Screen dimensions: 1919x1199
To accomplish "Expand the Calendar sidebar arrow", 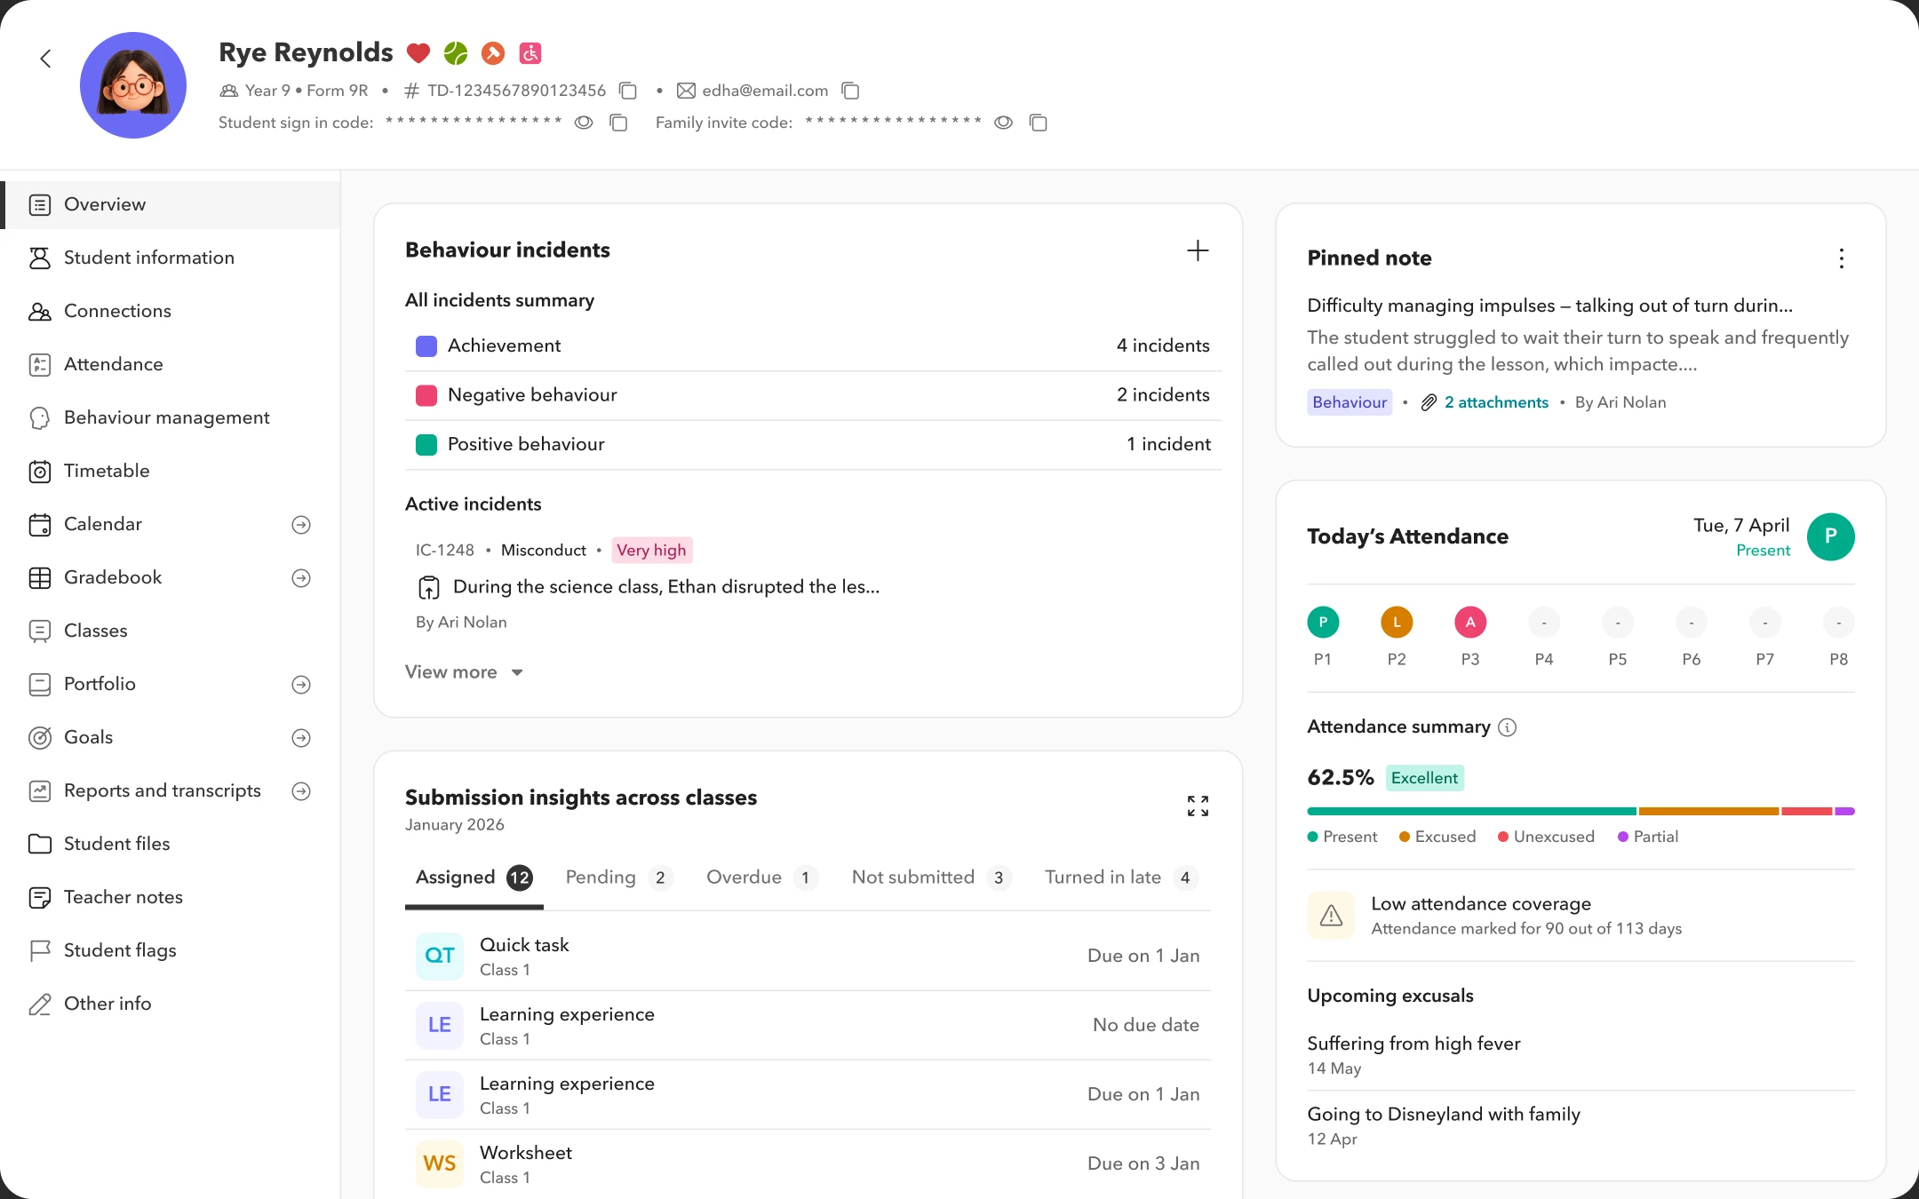I will coord(301,525).
